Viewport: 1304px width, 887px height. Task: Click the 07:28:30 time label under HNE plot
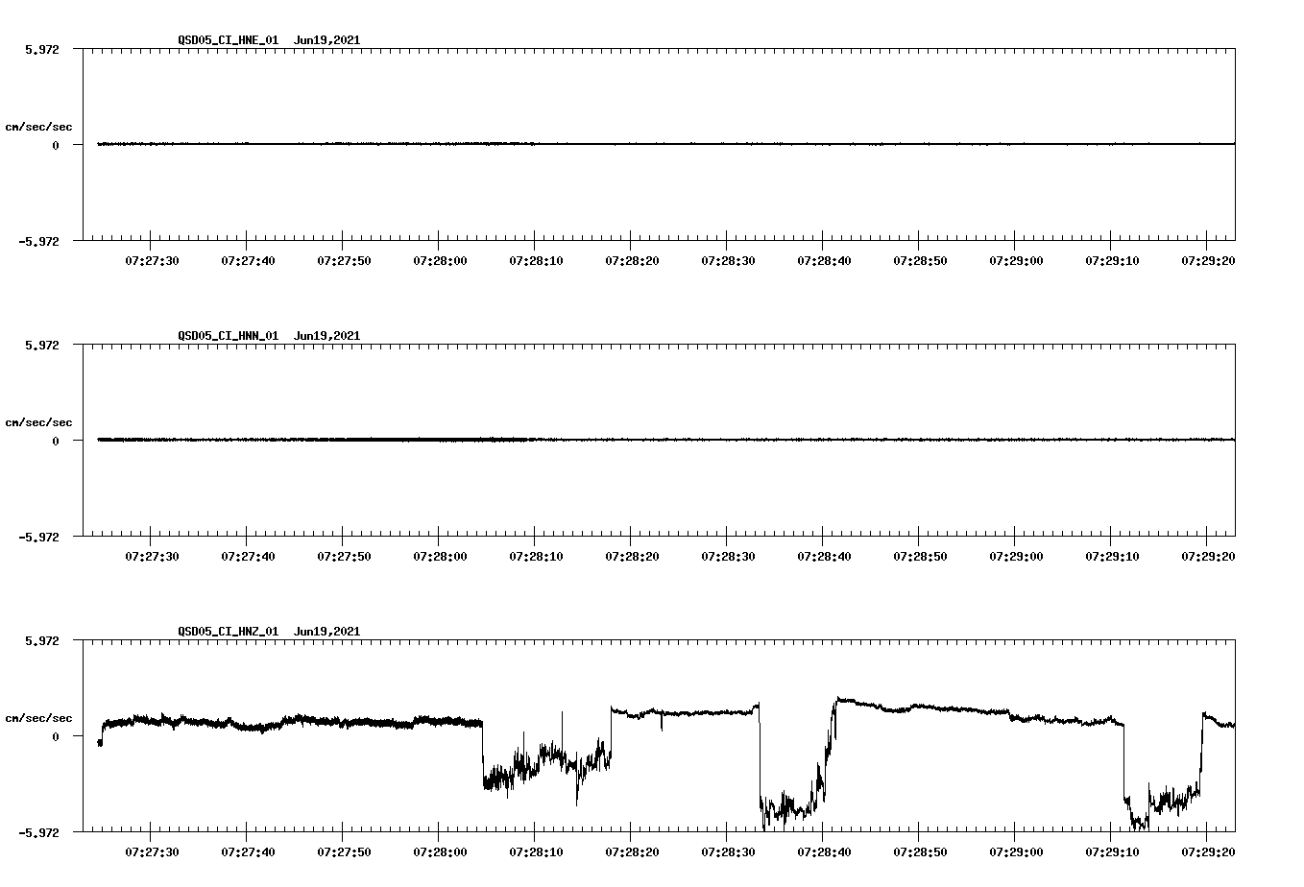click(x=728, y=260)
